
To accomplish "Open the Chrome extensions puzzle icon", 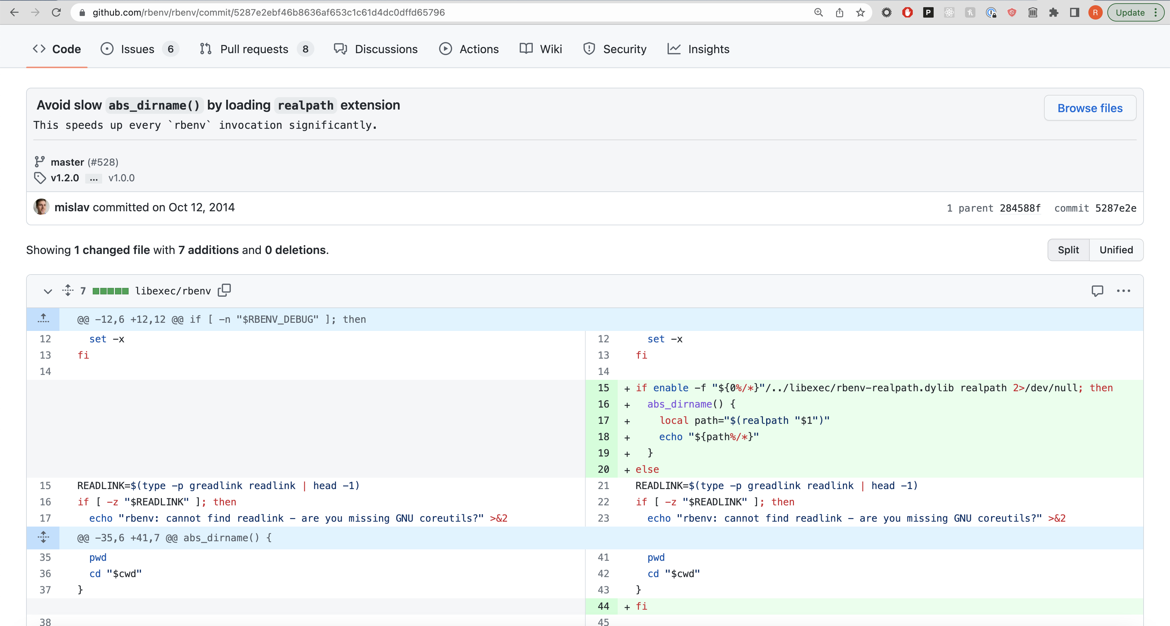I will pos(1054,12).
